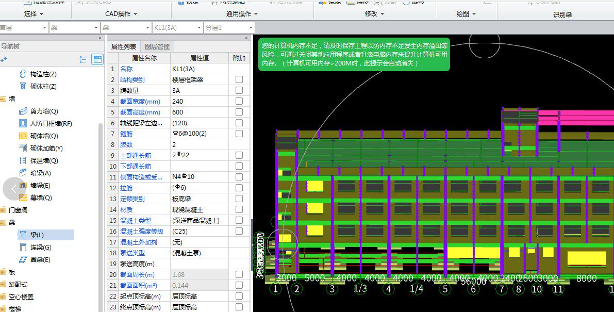
Task: Click the 上部通长筋 value 2⌀22 cell
Action: pyautogui.click(x=200, y=155)
